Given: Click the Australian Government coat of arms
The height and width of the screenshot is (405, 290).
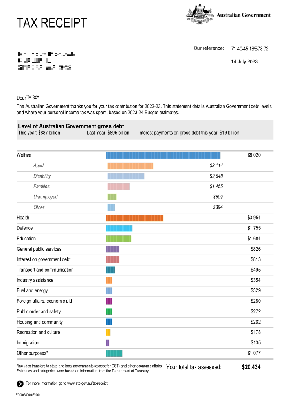Looking at the screenshot, I should coord(200,15).
